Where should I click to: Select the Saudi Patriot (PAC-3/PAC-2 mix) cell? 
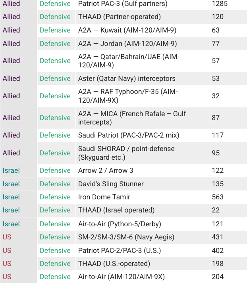[x=129, y=135]
